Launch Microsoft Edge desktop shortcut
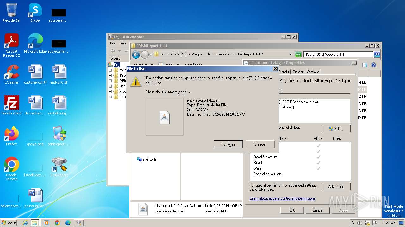Screen dimensions: 405x227 click(x=35, y=44)
